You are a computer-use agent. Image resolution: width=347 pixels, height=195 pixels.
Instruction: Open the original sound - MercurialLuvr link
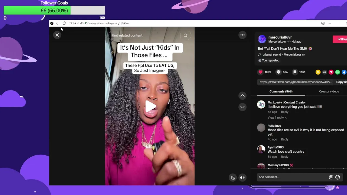(284, 55)
